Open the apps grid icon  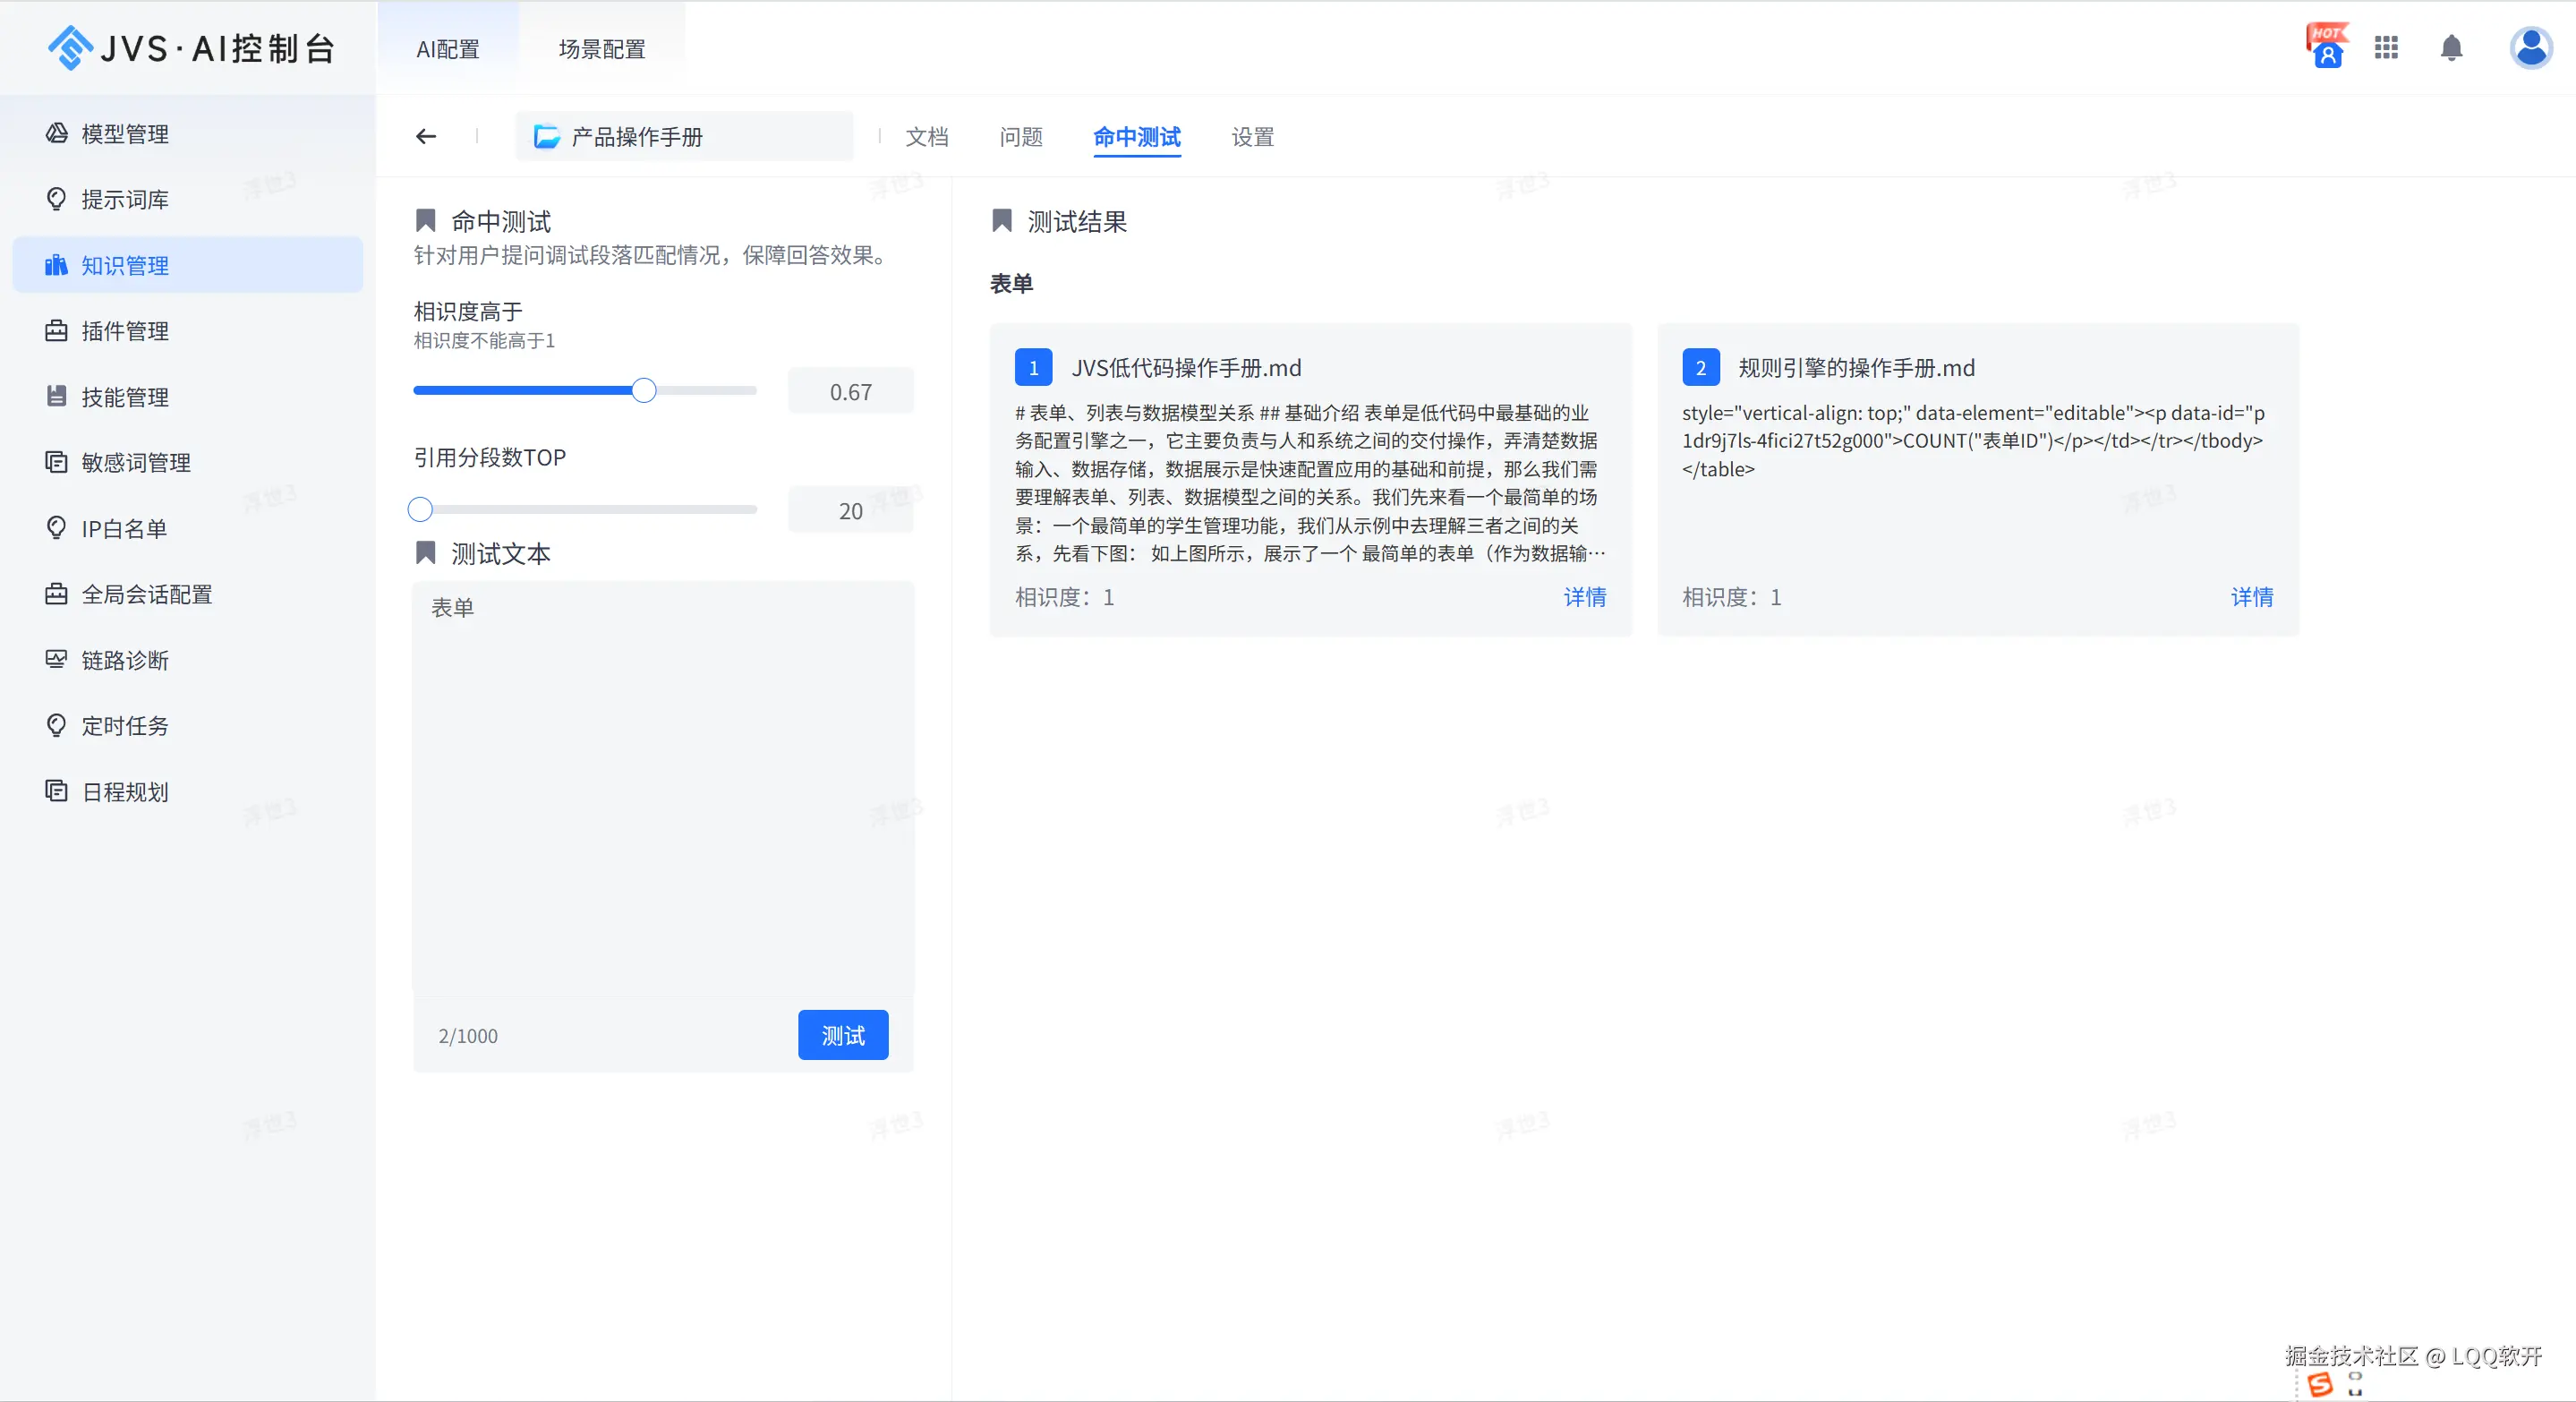coord(2386,48)
